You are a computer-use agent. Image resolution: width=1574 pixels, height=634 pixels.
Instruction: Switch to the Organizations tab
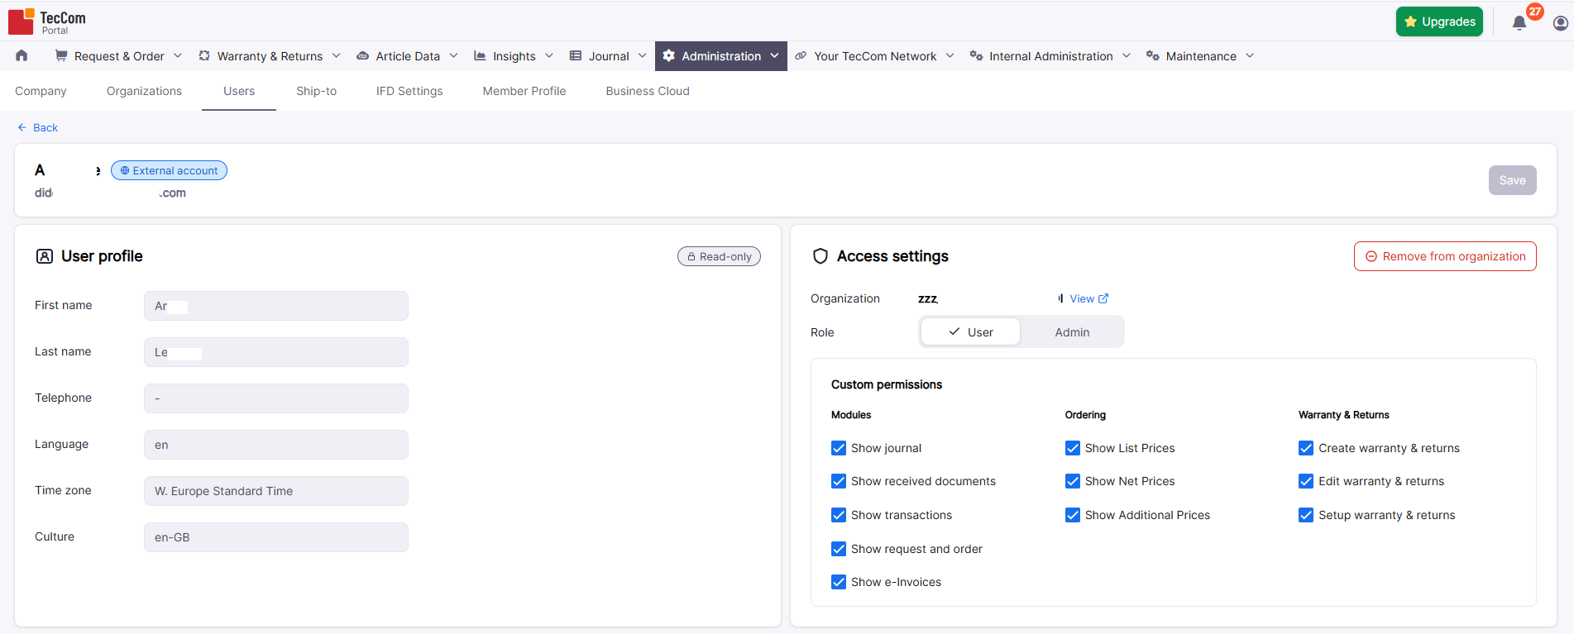point(144,91)
